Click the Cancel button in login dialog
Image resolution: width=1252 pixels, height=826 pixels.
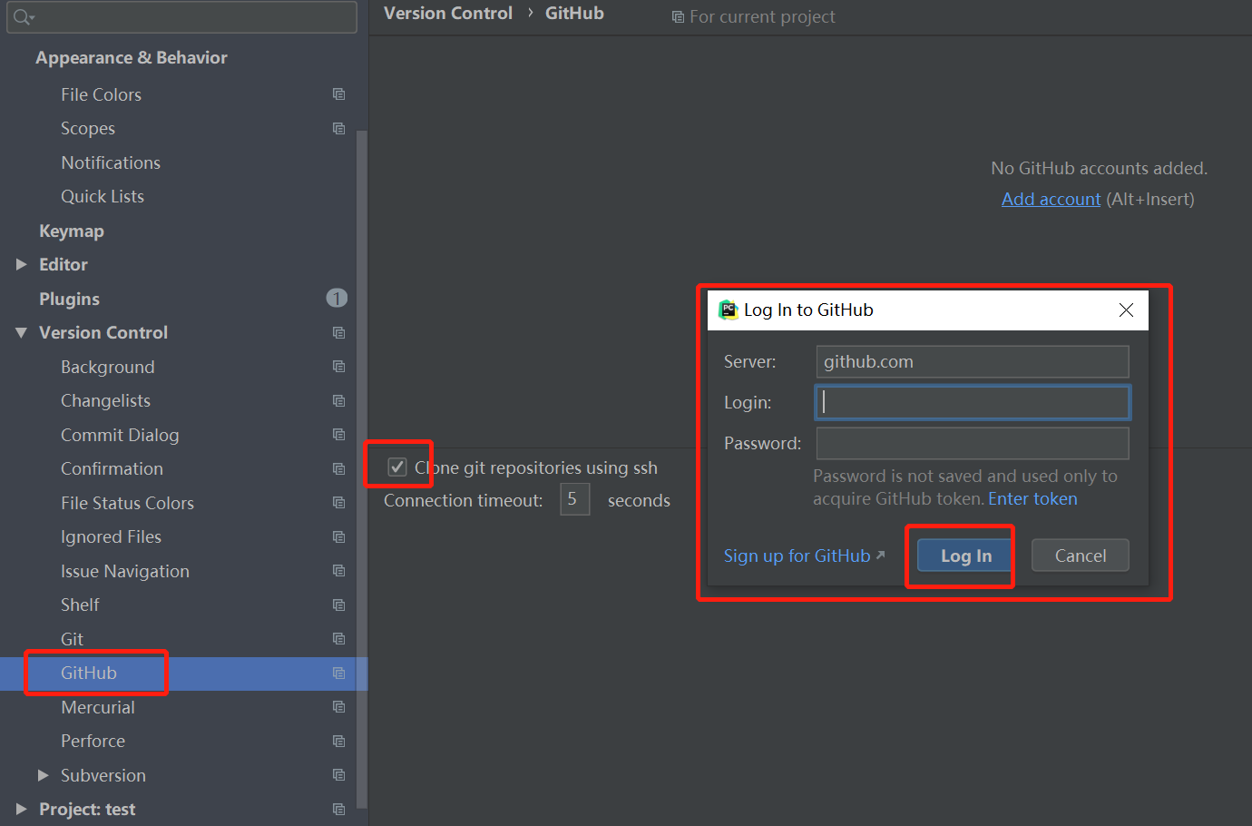pyautogui.click(x=1080, y=556)
